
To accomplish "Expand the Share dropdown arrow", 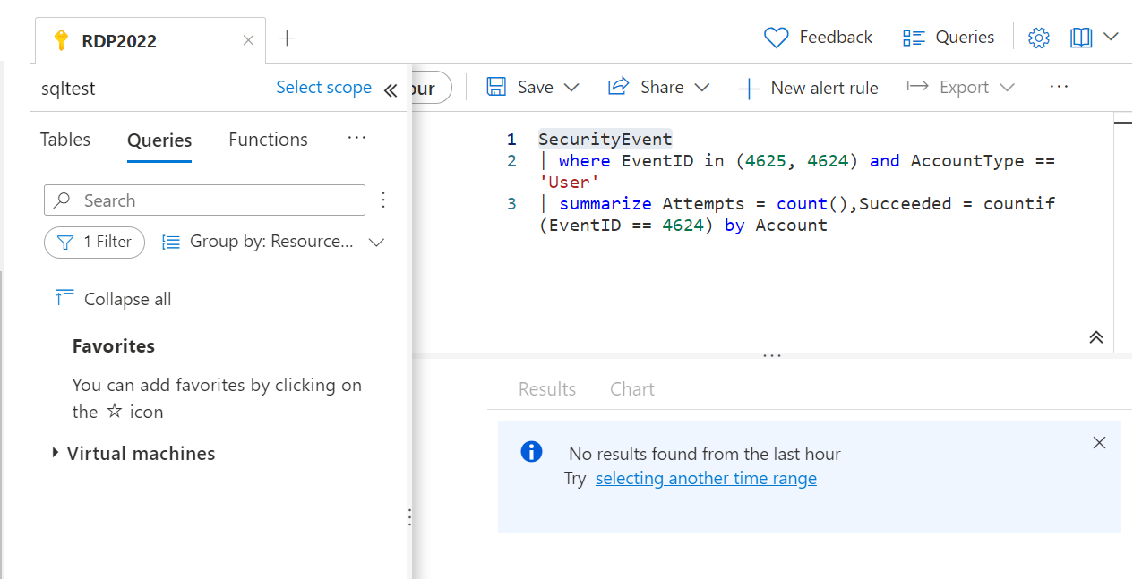I will (701, 88).
